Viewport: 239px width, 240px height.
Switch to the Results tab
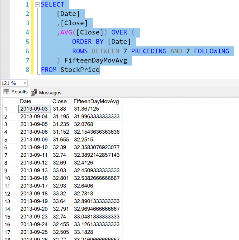click(x=16, y=92)
